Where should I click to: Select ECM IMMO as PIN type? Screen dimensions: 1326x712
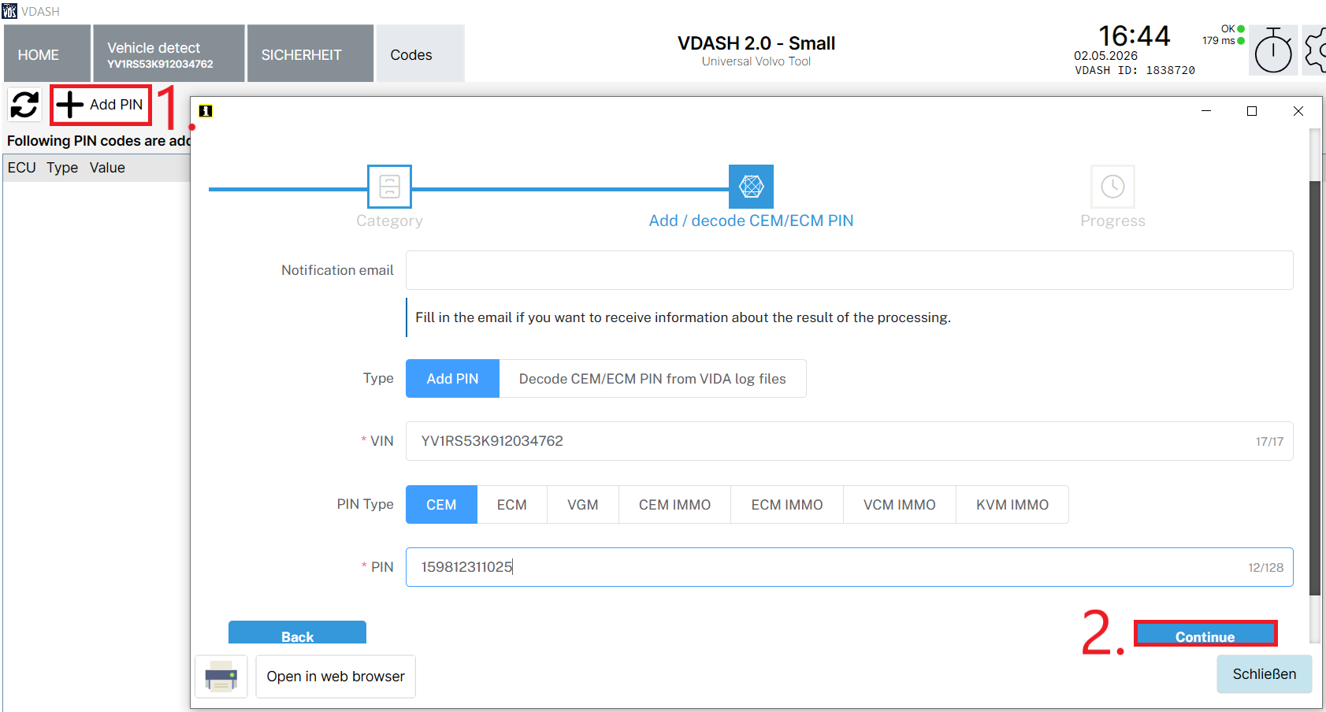[787, 505]
